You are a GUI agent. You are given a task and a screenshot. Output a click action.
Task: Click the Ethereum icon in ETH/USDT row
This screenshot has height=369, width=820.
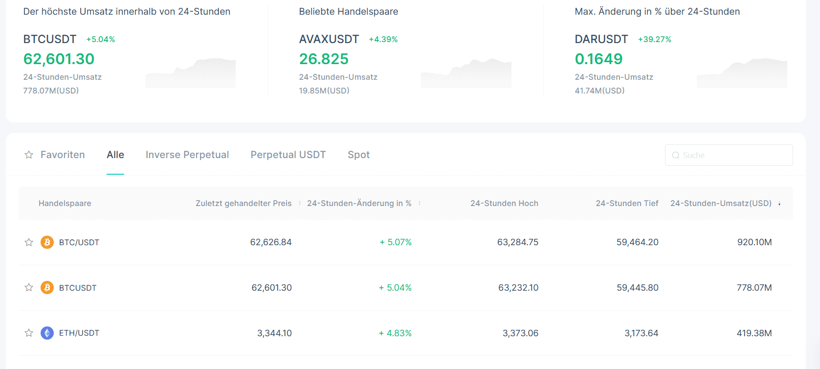tap(47, 333)
